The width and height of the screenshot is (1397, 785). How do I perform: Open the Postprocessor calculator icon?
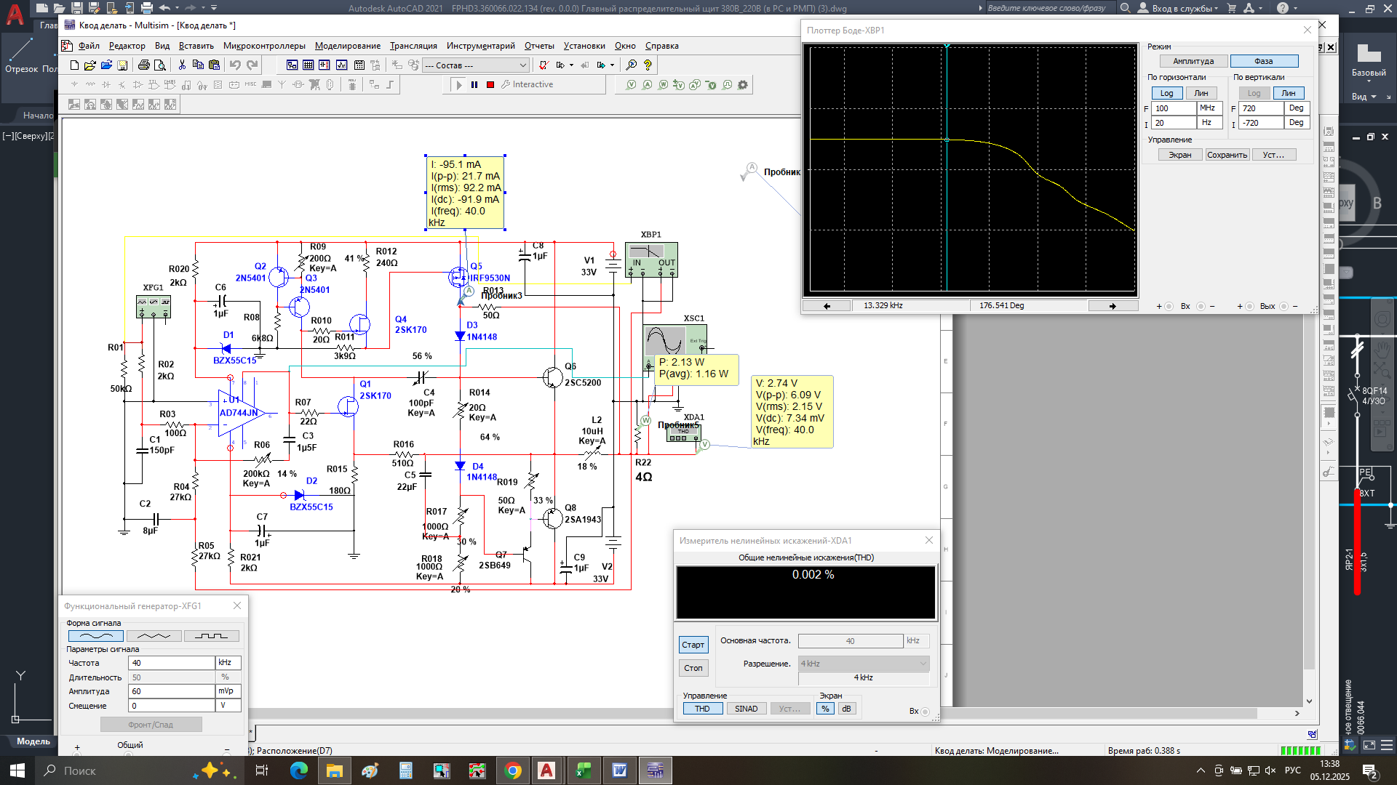359,65
